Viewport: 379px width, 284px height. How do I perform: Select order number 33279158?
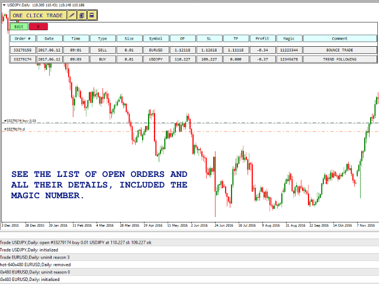[23, 50]
